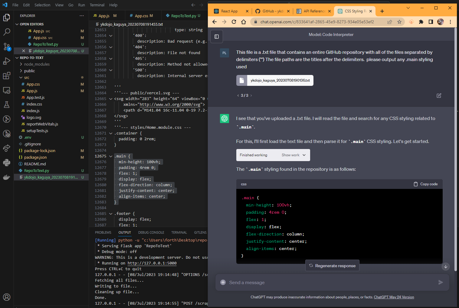Image resolution: width=459 pixels, height=308 pixels.
Task: Open the Extensions view
Action: pyautogui.click(x=7, y=76)
